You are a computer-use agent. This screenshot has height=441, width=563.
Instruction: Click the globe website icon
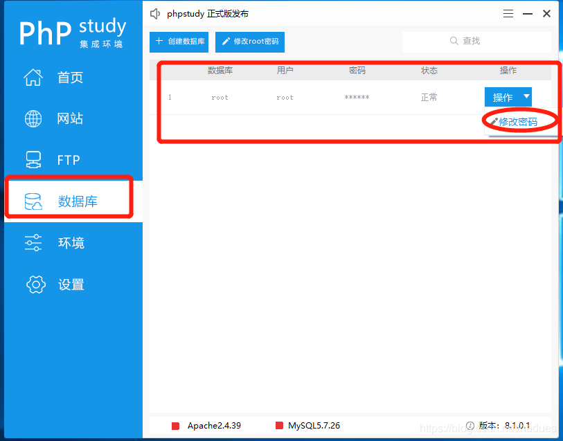coord(33,118)
